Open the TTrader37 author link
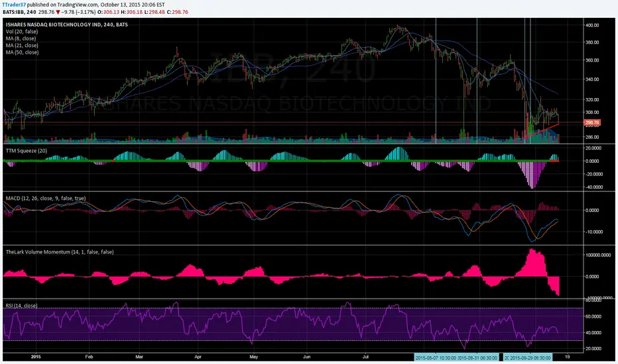 click(x=14, y=5)
